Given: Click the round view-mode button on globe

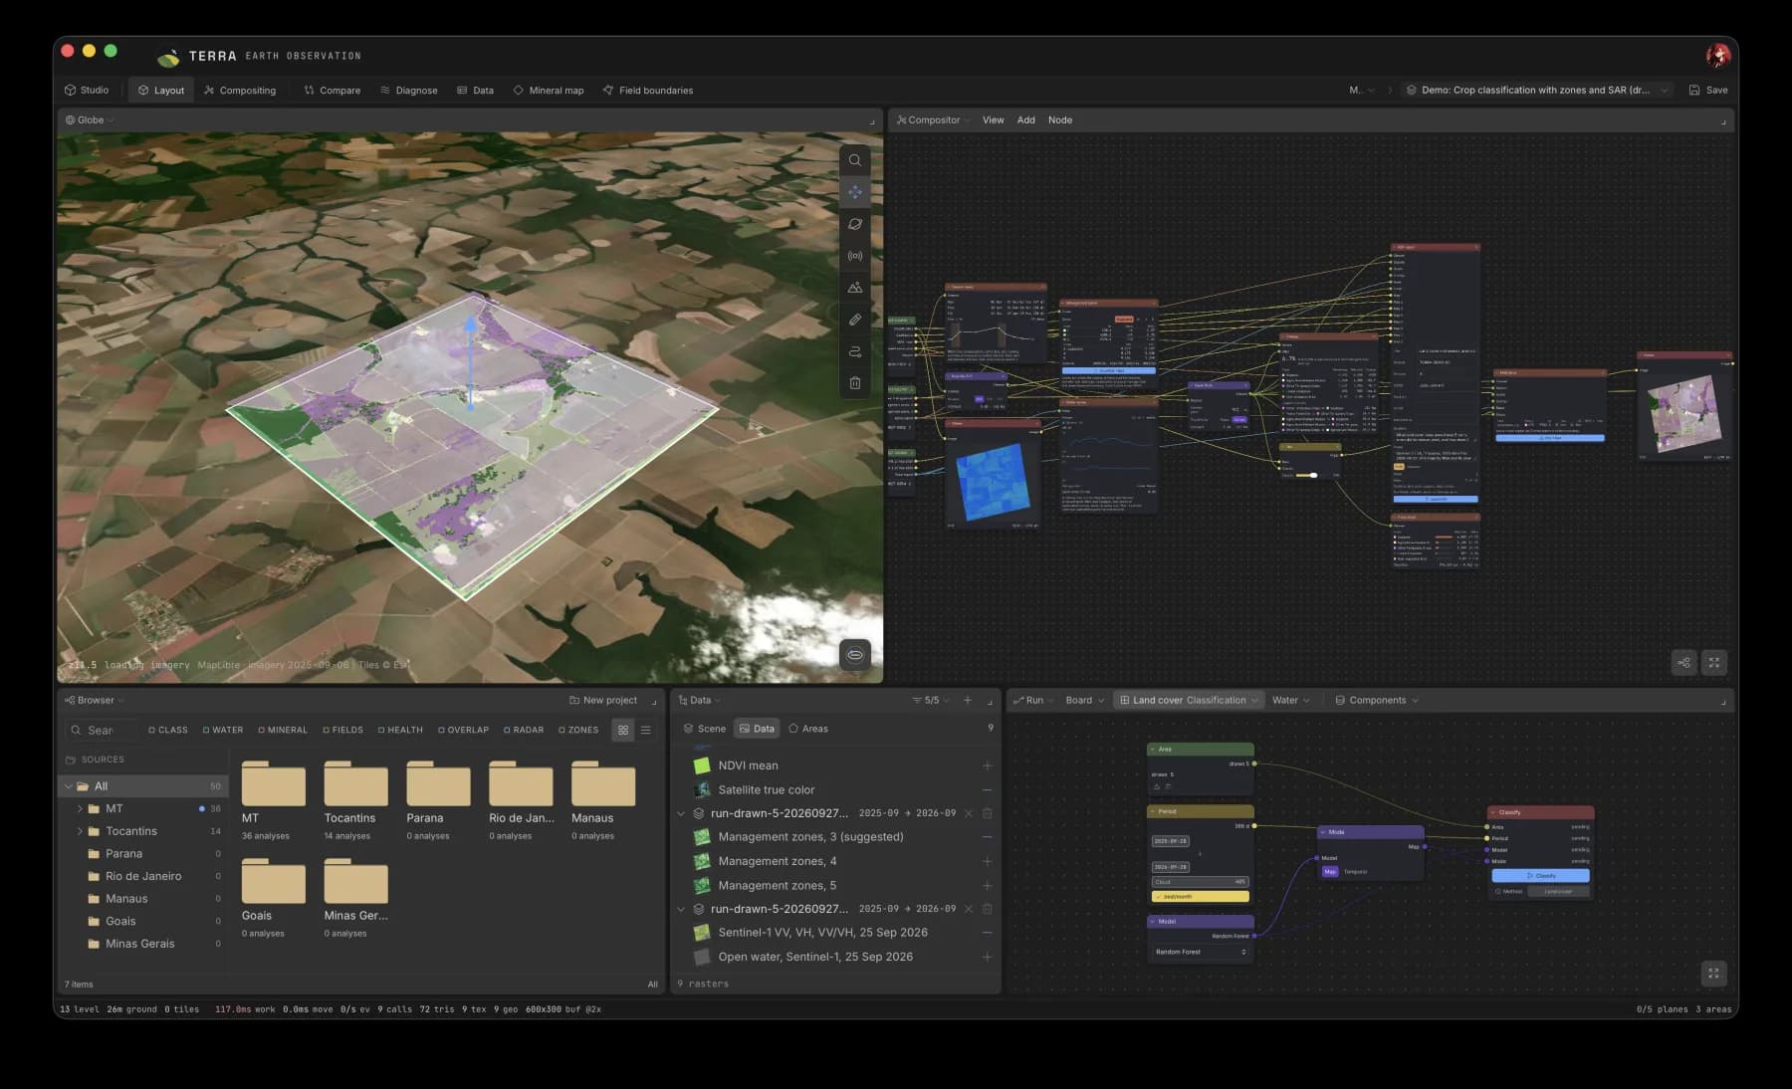Looking at the screenshot, I should 855,655.
